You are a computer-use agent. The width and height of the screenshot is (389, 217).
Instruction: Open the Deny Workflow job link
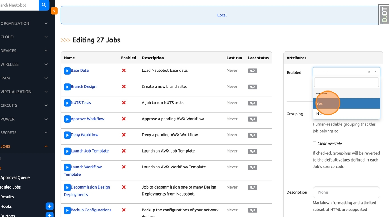pos(84,135)
